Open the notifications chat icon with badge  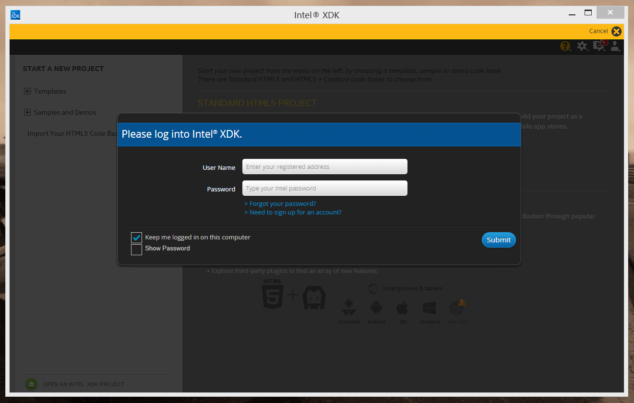click(x=599, y=46)
